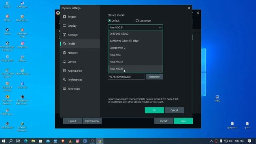Viewport: 256px width, 144px height.
Task: Open taskbar Search
Action: pos(11,141)
